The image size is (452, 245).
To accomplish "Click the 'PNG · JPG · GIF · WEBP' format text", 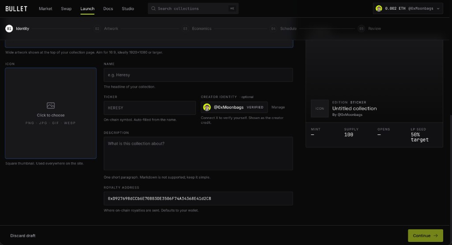I will tap(51, 123).
